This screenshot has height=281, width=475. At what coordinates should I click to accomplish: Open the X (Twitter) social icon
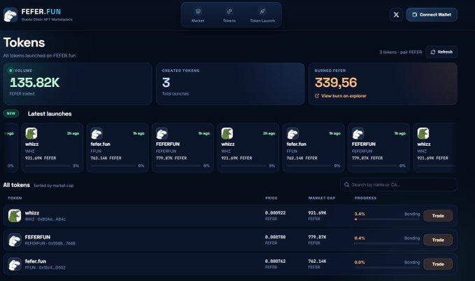(x=396, y=15)
